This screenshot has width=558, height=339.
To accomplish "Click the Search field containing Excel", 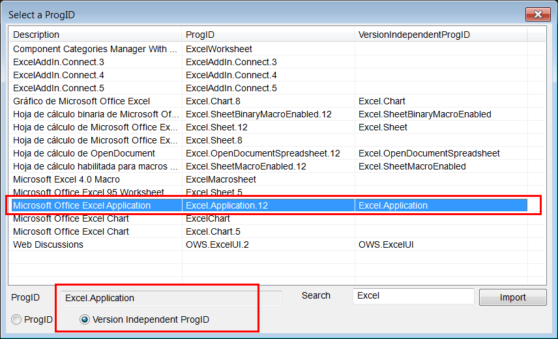I will 413,296.
